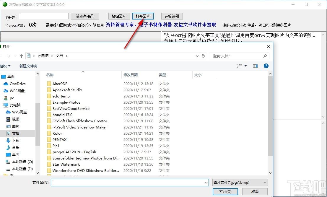327x197 pixels.
Task: Click the 获取注册码 button
Action: click(85, 16)
